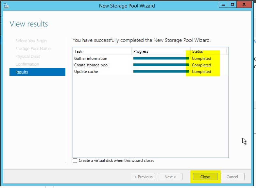Minimize the New Storage Pool Wizard window

[223, 5]
